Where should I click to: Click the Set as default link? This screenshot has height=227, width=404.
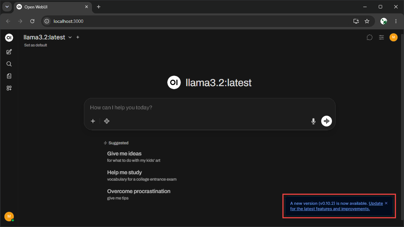tap(35, 45)
